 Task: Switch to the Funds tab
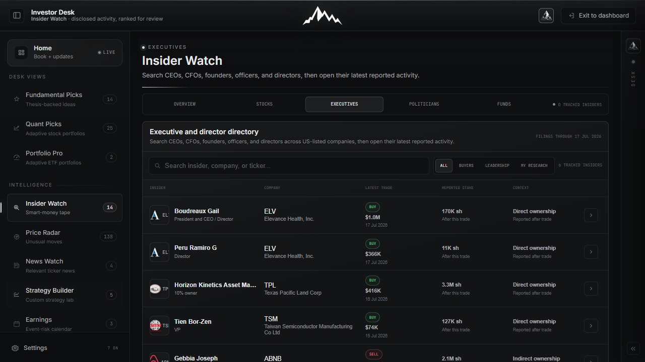click(504, 104)
